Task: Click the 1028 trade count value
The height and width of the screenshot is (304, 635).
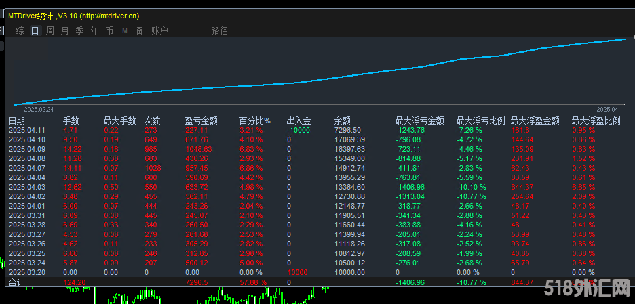Action: tap(153, 168)
